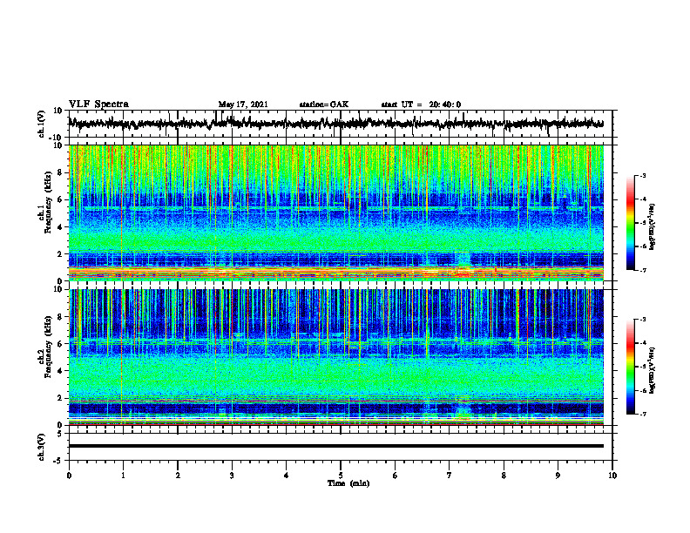
Task: Click time axis tick label "3"
Action: 232,476
